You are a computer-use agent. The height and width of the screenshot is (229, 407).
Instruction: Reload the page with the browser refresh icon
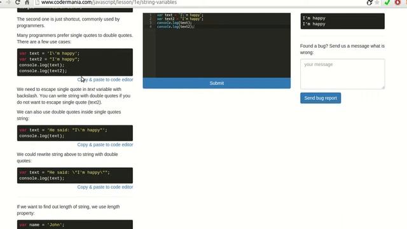[x=17, y=3]
